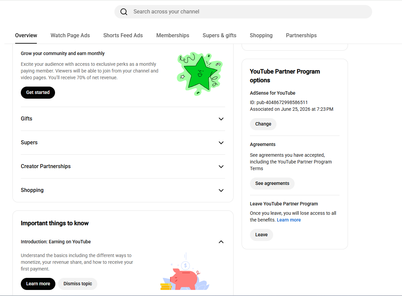
Task: Focus the Search across your channel field
Action: 243,12
